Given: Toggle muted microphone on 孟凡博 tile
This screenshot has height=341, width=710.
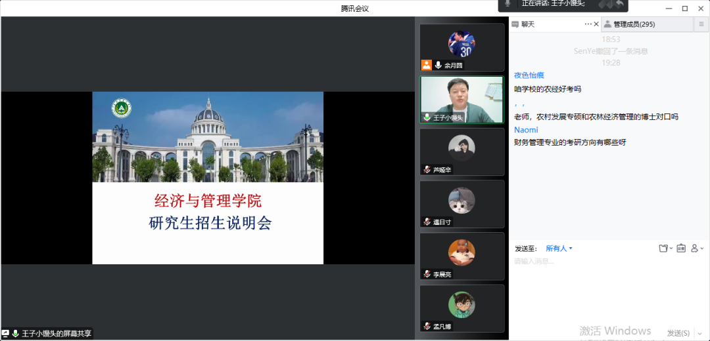Looking at the screenshot, I should pyautogui.click(x=427, y=326).
